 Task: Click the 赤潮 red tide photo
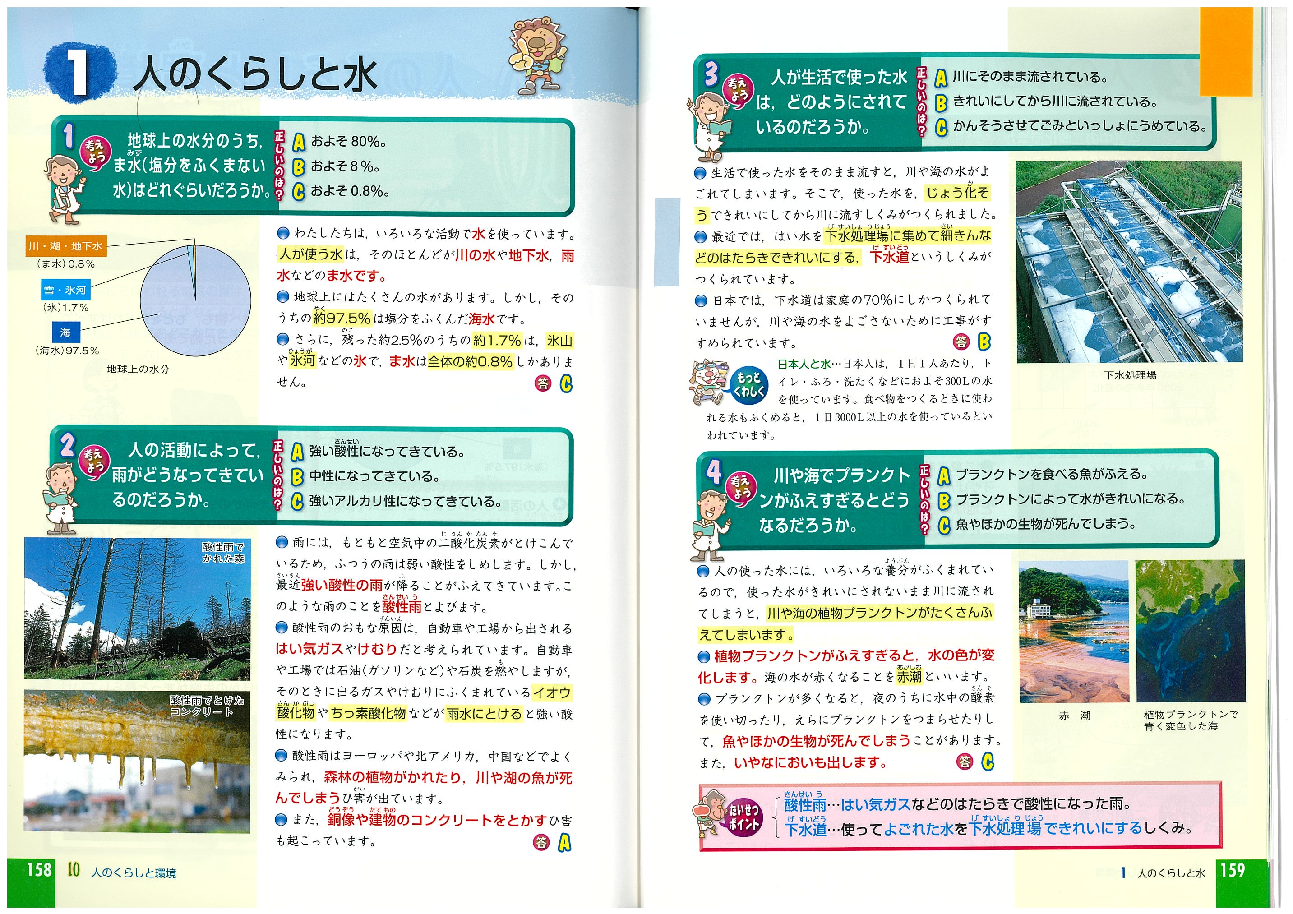click(1074, 631)
